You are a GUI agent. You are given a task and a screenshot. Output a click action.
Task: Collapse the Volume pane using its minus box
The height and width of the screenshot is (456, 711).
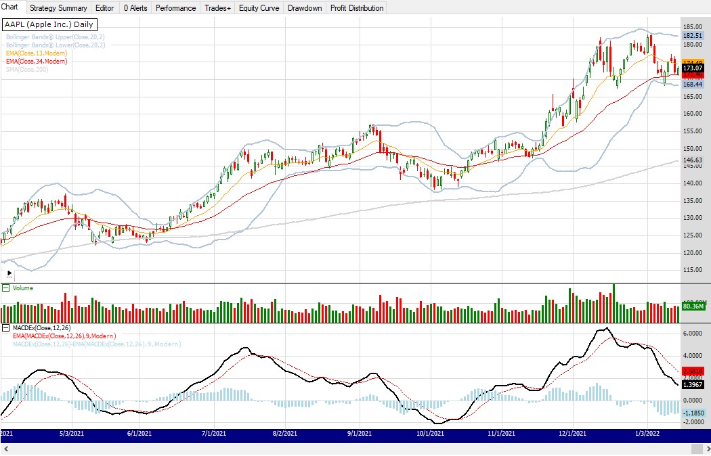click(x=6, y=288)
